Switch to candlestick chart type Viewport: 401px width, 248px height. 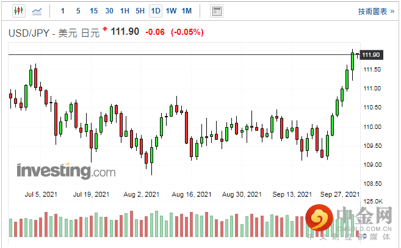coord(17,11)
